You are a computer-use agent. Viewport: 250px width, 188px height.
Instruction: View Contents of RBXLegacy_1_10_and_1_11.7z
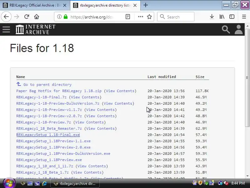point(92,166)
